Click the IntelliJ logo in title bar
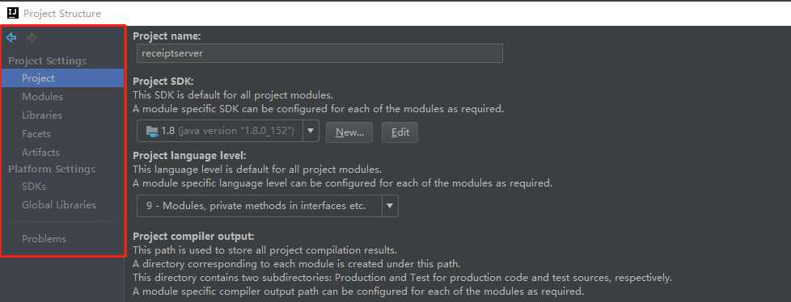 [13, 13]
